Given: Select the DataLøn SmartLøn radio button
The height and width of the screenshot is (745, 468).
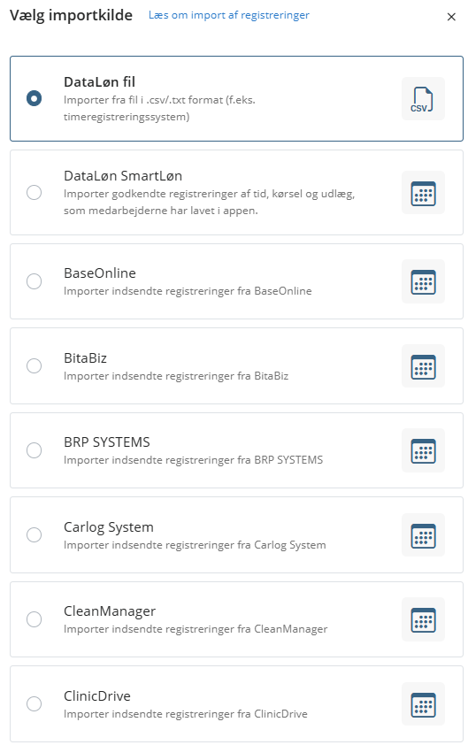Looking at the screenshot, I should pos(34,192).
